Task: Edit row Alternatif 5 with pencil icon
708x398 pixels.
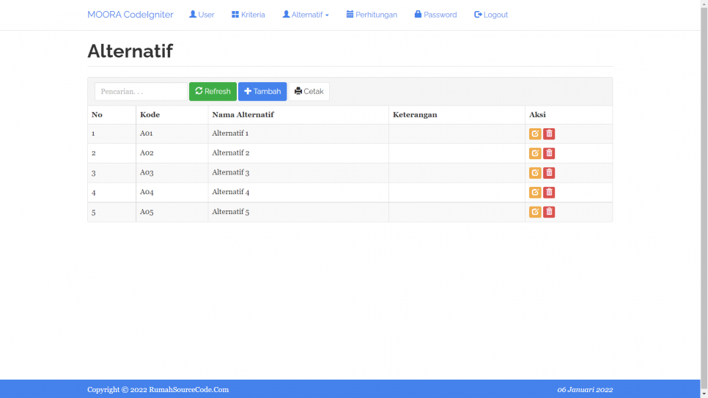Action: click(535, 212)
